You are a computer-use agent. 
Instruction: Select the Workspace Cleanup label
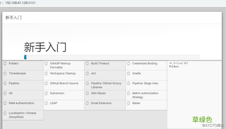click(x=63, y=73)
